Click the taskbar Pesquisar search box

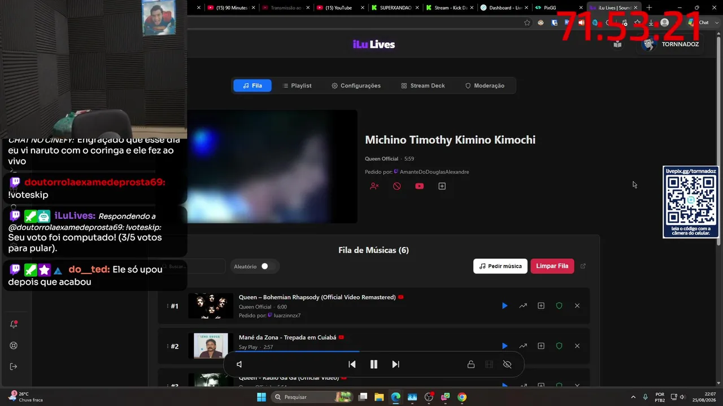click(312, 397)
